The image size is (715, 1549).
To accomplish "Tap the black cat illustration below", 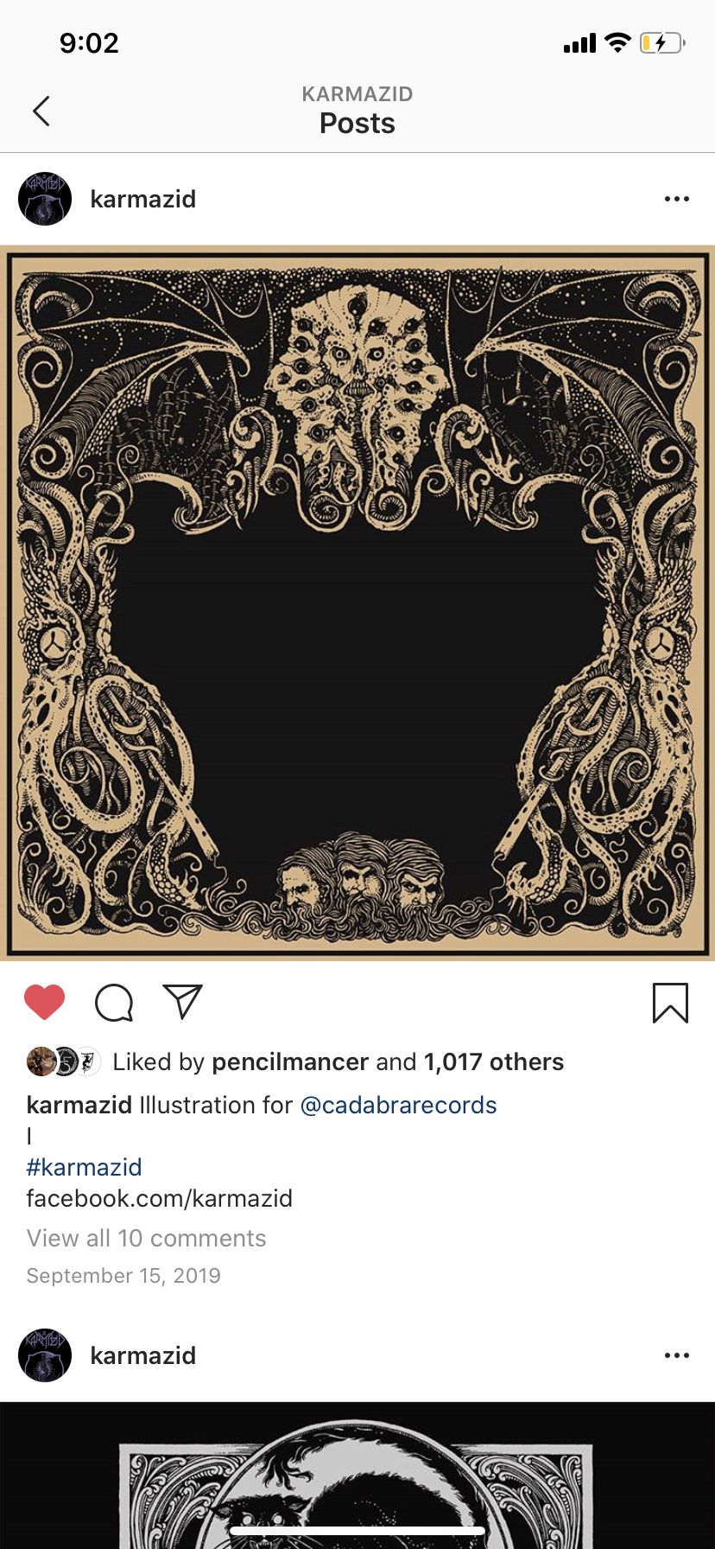I will [357, 1475].
